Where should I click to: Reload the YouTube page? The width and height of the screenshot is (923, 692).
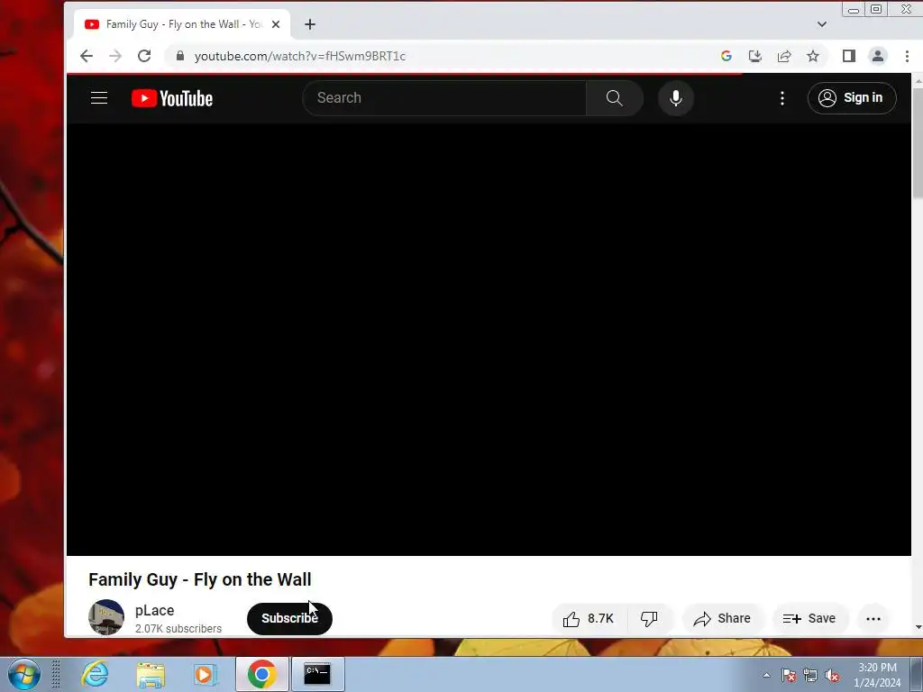(x=144, y=56)
